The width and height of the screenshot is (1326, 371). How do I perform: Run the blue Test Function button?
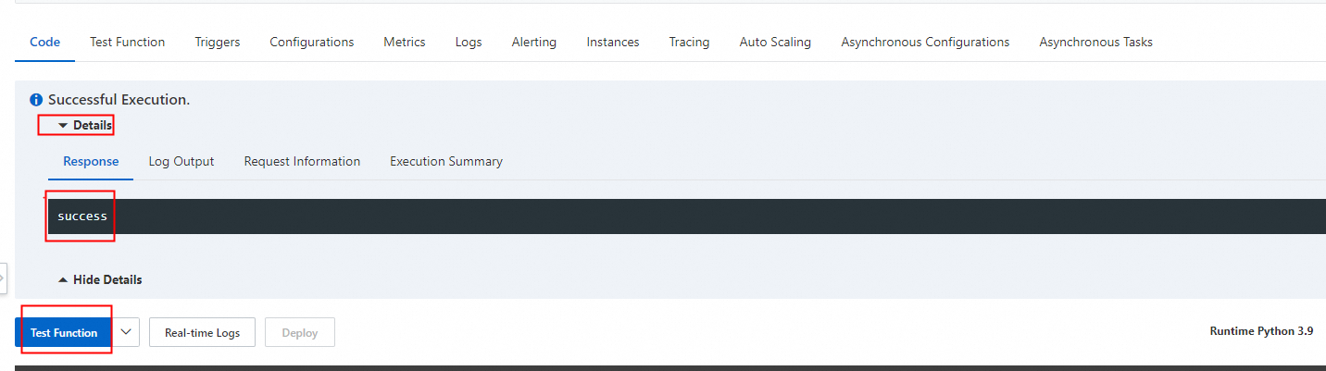(x=63, y=332)
